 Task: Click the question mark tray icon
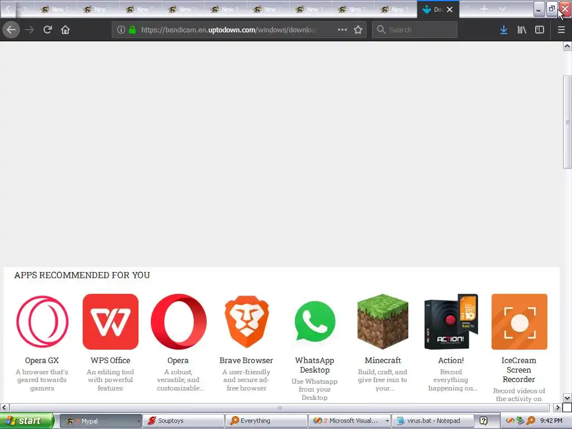483,421
